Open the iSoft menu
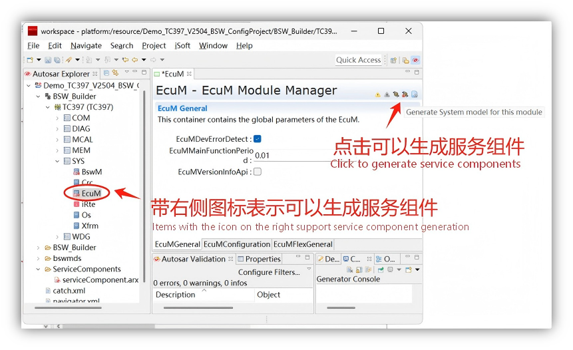573x350 pixels. [x=182, y=46]
